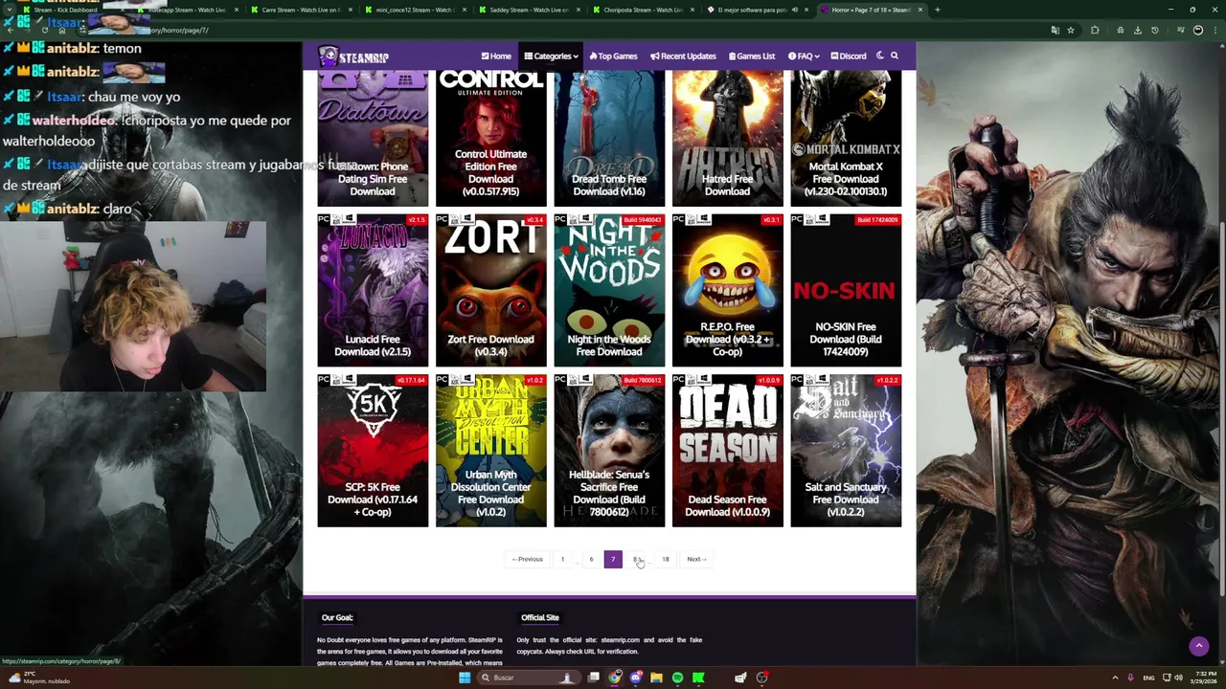This screenshot has width=1226, height=689.
Task: Click the SteamRIP logo
Action: 353,56
